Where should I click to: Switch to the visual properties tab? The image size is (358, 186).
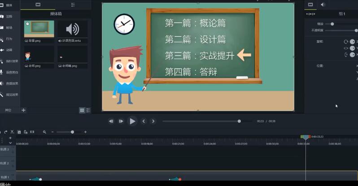(310, 4)
